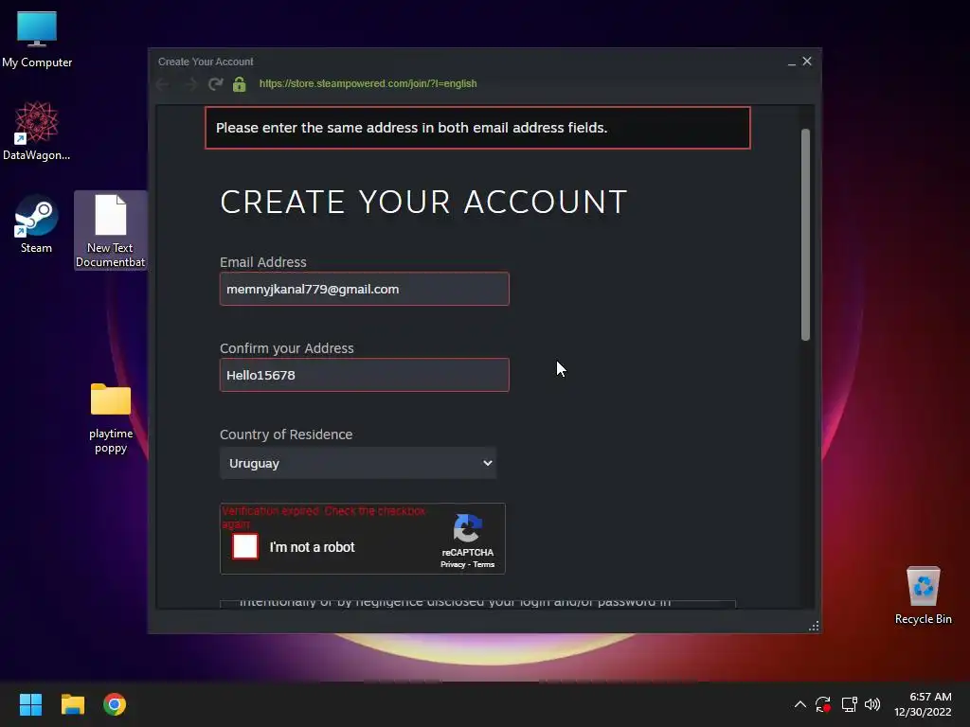Open the sync update tray icon
This screenshot has height=727, width=970.
pos(823,704)
